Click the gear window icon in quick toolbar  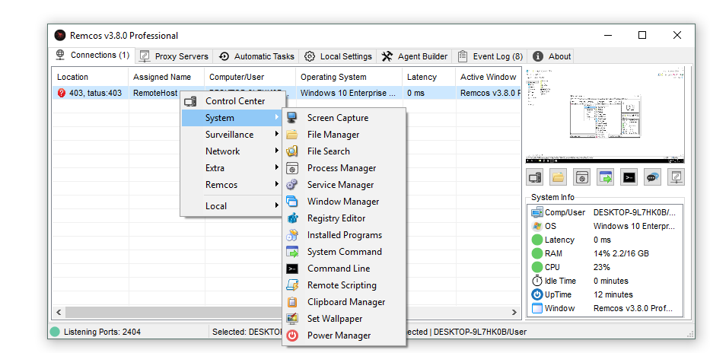click(582, 177)
